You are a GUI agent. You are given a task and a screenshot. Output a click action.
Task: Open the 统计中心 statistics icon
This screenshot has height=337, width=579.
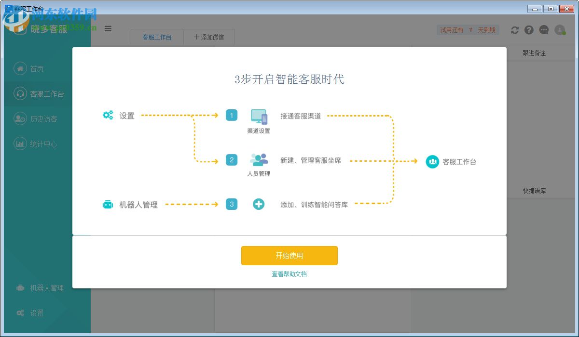pos(19,144)
